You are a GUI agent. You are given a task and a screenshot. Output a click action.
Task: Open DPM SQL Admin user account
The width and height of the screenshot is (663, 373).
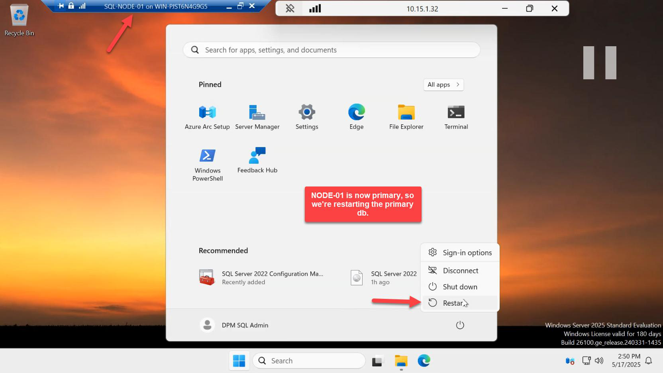click(234, 325)
